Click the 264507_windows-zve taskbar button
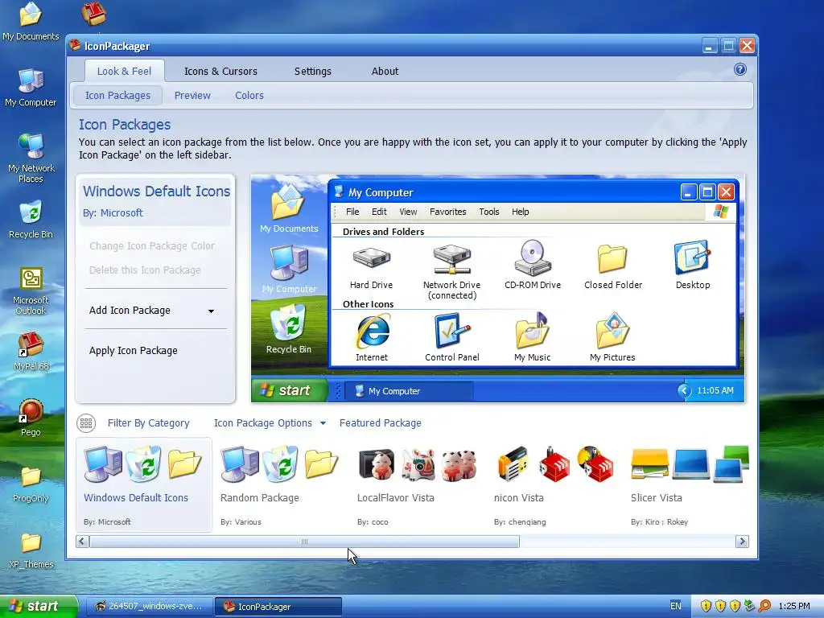This screenshot has height=618, width=824. [x=149, y=607]
